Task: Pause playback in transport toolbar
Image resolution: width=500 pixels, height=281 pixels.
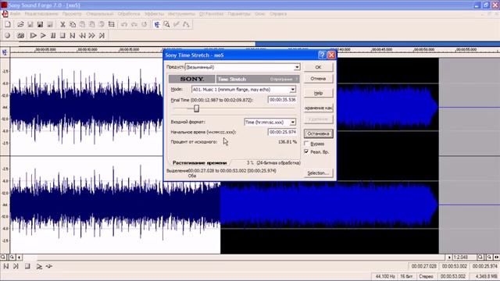Action: [x=53, y=35]
